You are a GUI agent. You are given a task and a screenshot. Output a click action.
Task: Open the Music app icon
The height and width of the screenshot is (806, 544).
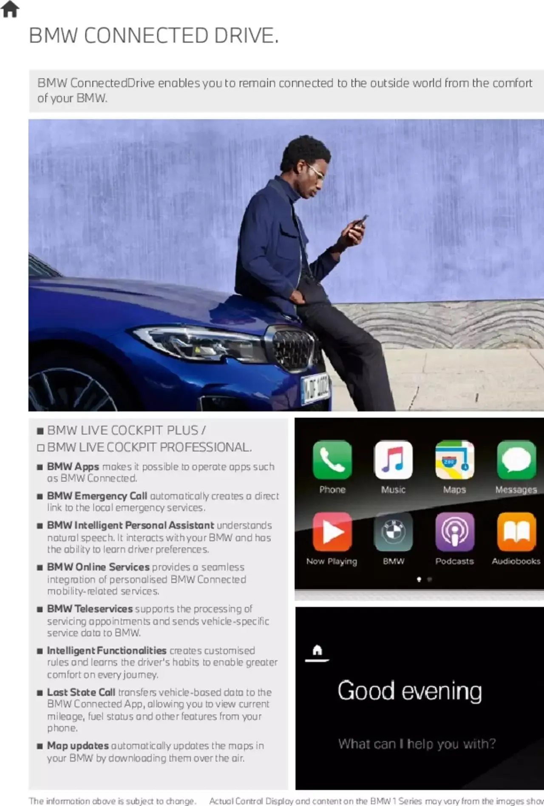coord(393,460)
